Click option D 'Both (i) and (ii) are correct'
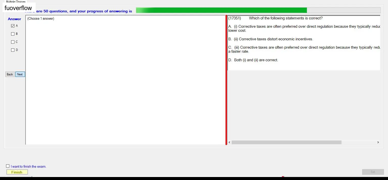This screenshot has width=388, height=180. (253, 60)
